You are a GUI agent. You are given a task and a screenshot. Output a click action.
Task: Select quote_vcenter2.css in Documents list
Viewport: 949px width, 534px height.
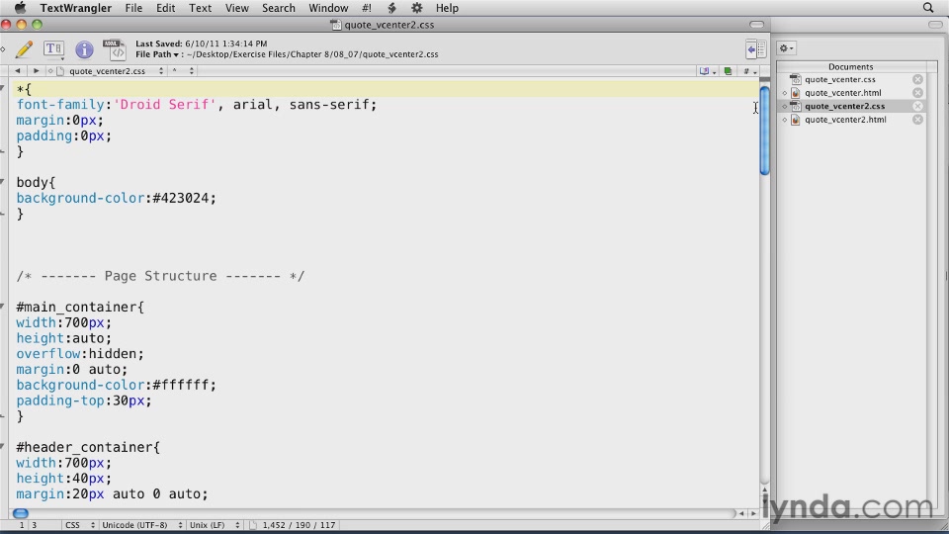tap(844, 106)
